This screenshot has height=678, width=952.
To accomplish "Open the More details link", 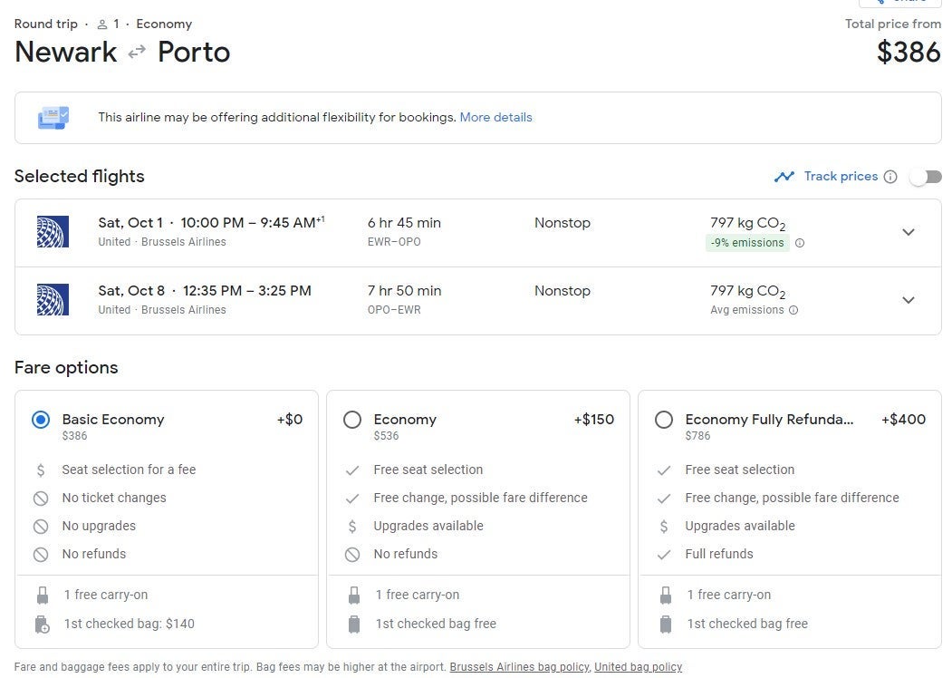I will (x=495, y=118).
